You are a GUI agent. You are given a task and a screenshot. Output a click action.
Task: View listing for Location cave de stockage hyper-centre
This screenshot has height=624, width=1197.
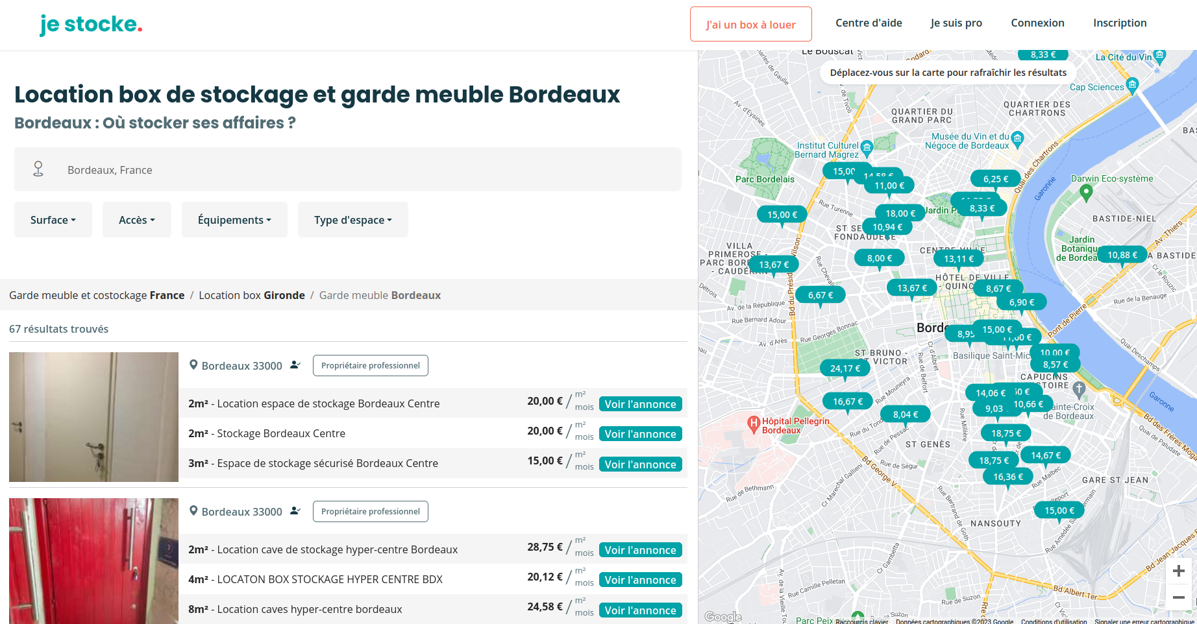[640, 550]
